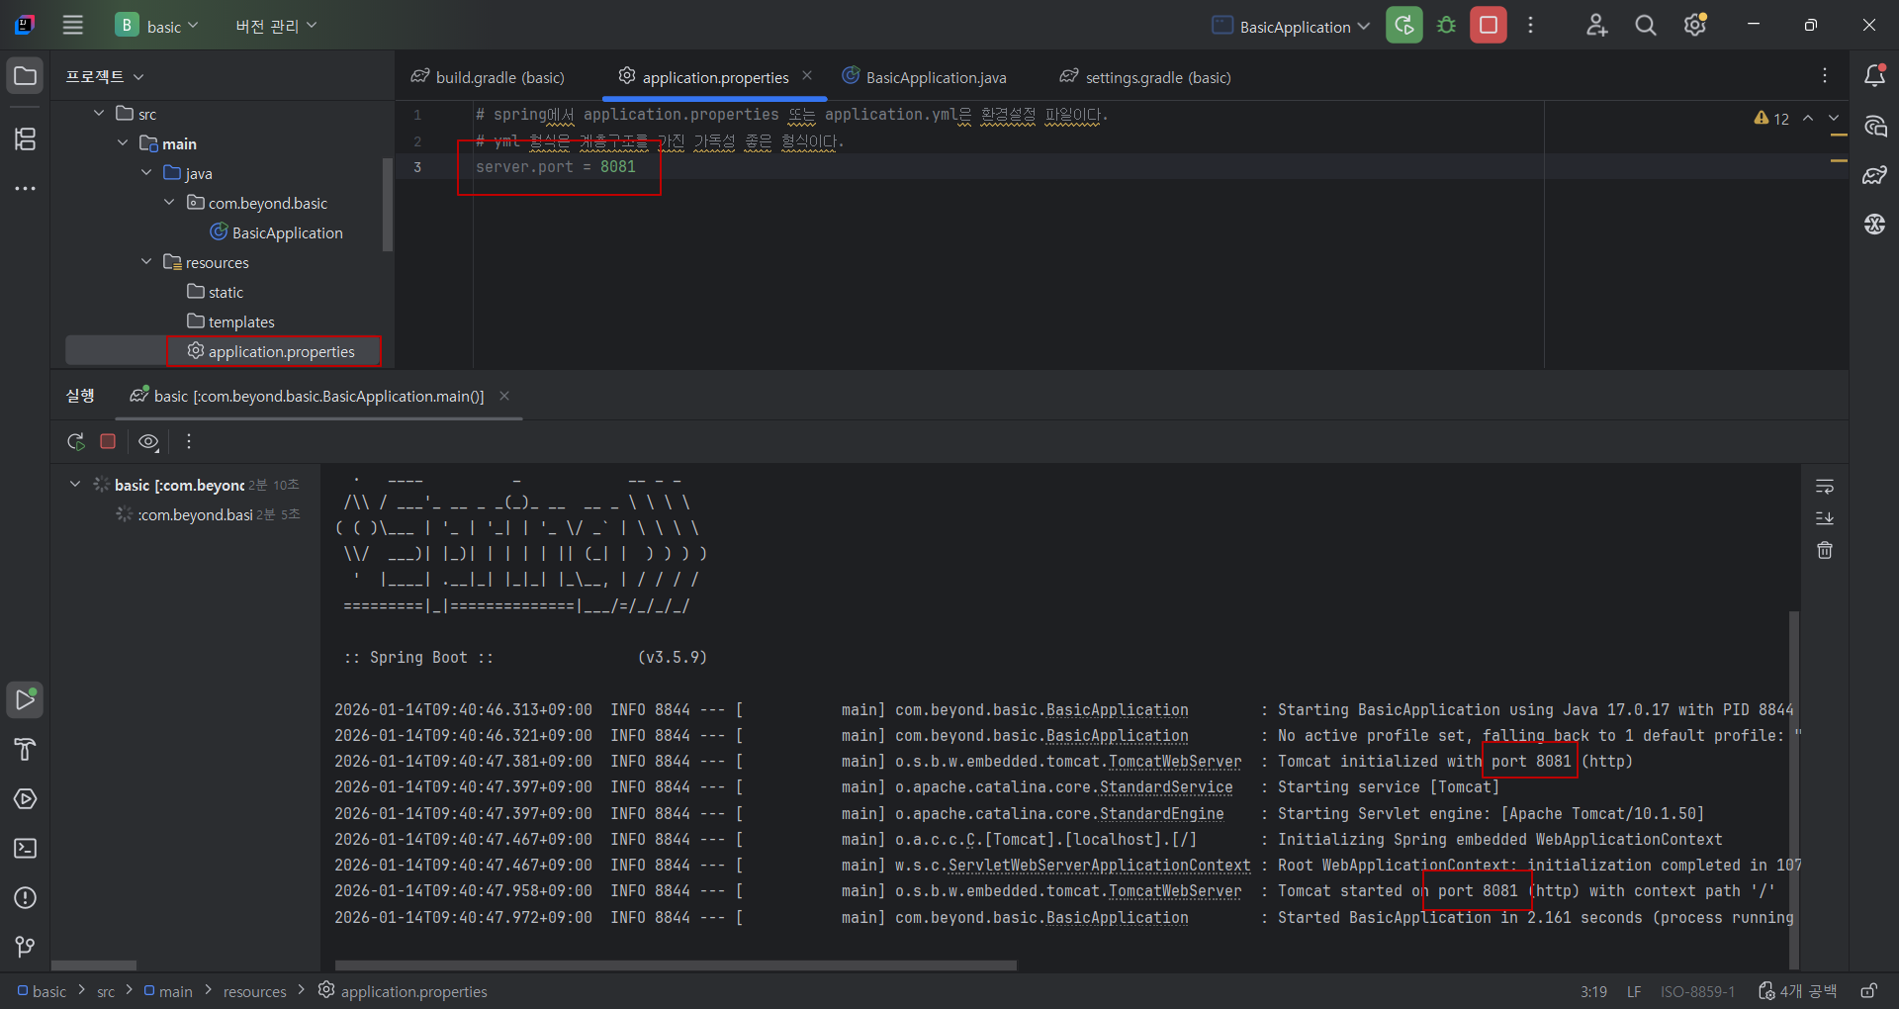Screen dimensions: 1899x1009
Task: Go to previous highlighted problem arrow
Action: click(x=1808, y=118)
